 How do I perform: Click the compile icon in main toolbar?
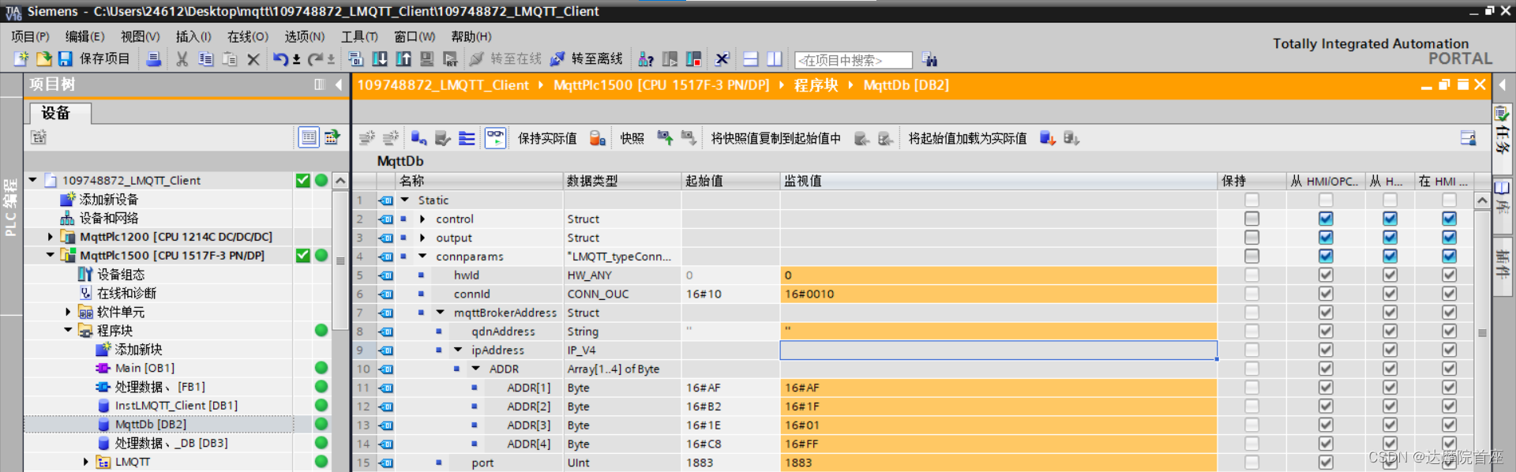[x=355, y=59]
